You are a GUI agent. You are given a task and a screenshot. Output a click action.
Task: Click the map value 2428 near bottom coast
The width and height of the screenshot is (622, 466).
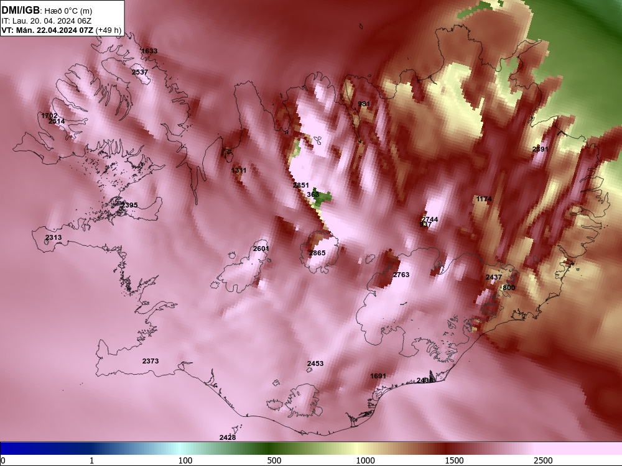tap(227, 437)
